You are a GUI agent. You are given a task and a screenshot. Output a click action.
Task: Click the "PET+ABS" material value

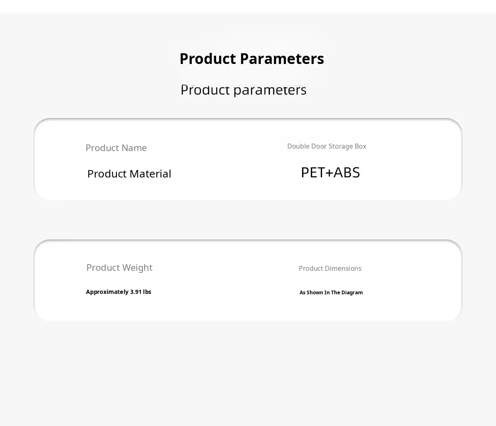point(330,173)
